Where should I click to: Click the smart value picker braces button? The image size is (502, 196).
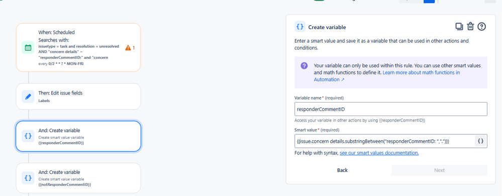click(480, 141)
